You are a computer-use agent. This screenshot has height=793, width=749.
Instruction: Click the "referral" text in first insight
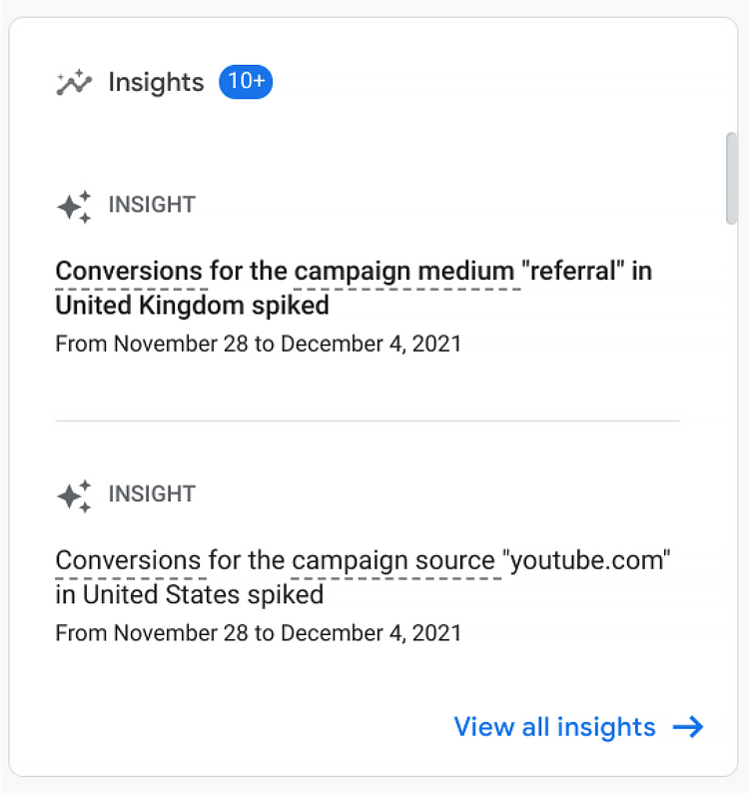(x=573, y=271)
